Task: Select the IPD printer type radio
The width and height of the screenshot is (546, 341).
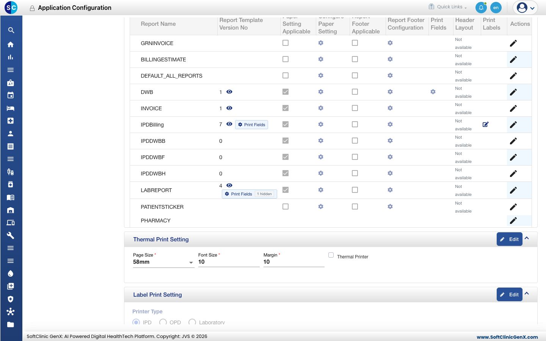Action: tap(136, 322)
